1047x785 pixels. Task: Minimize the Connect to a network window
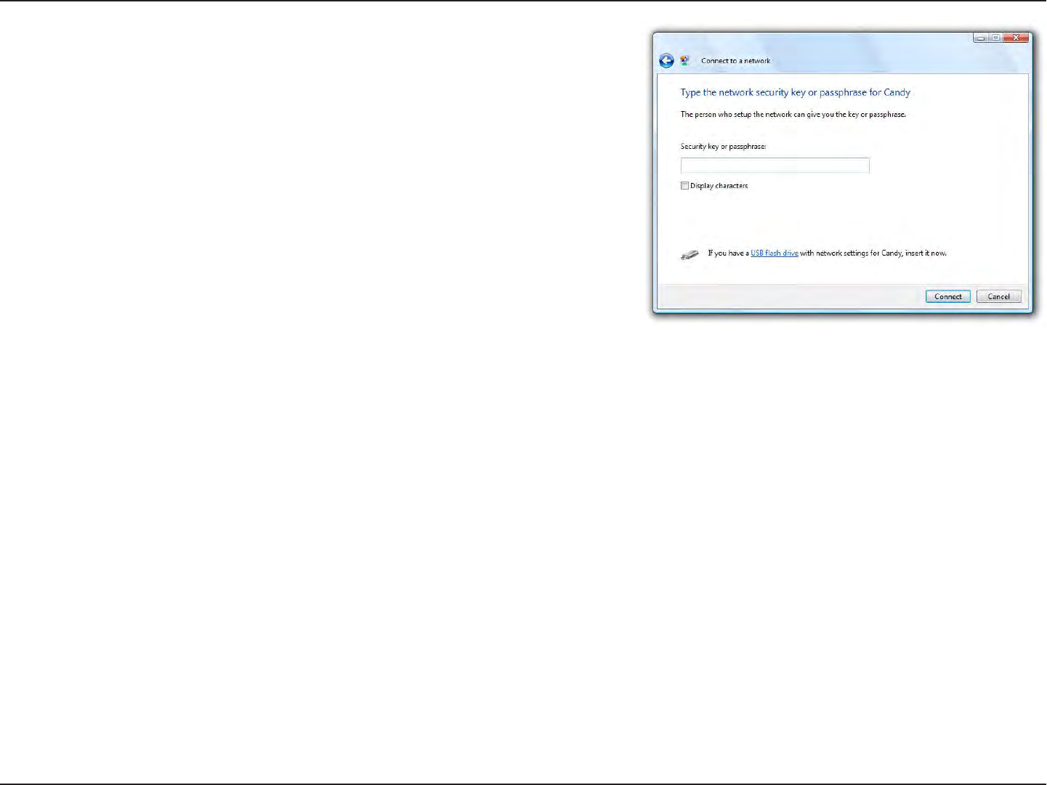point(981,38)
